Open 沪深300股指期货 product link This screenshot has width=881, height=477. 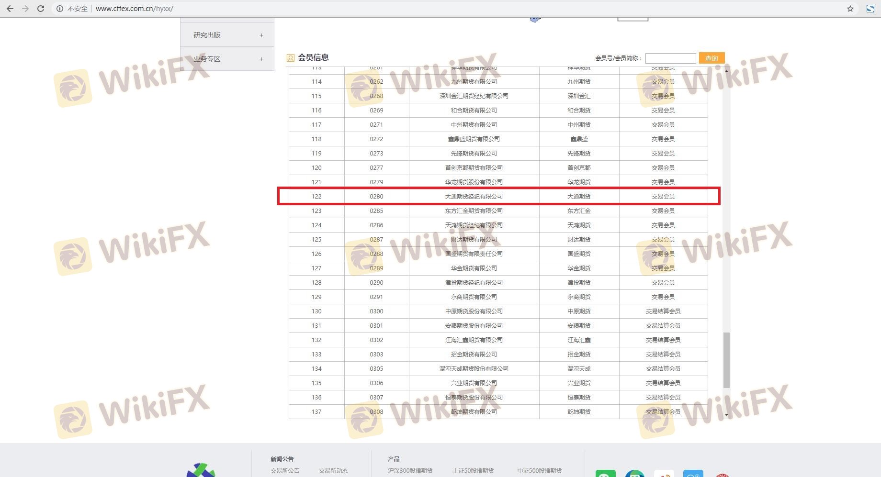click(410, 470)
